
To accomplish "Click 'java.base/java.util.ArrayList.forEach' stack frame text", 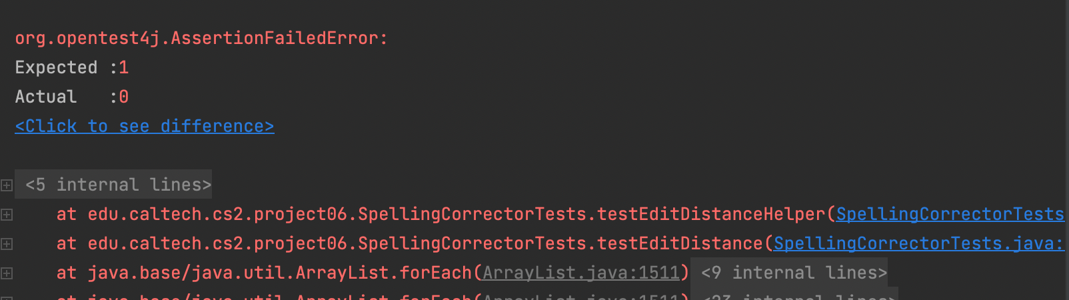I will (x=280, y=273).
